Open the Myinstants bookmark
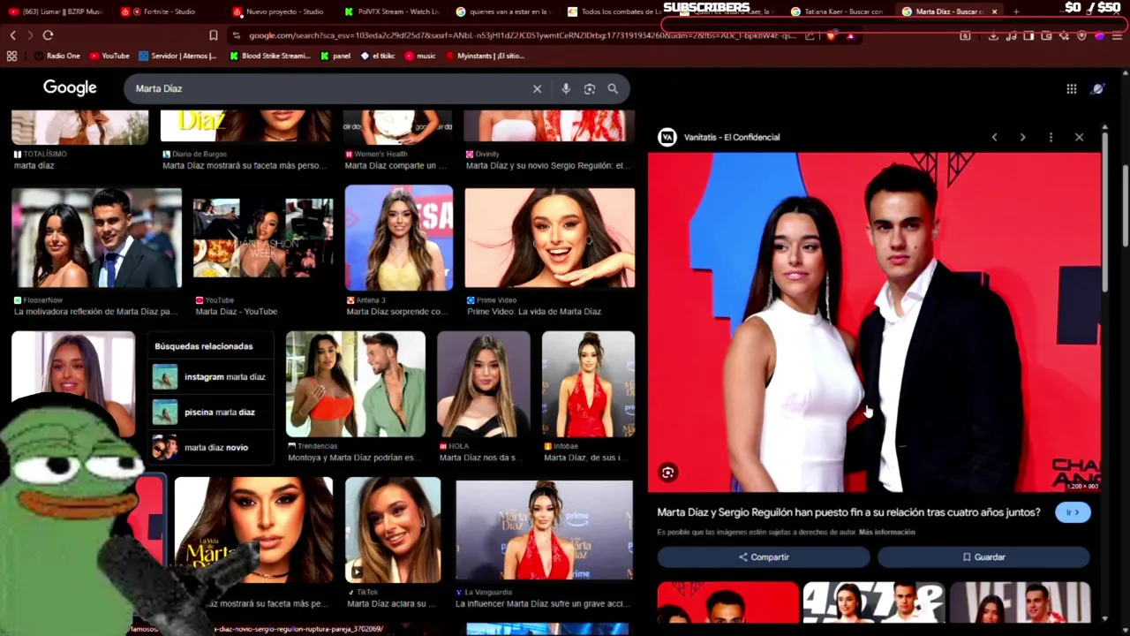This screenshot has width=1130, height=636. tap(485, 56)
